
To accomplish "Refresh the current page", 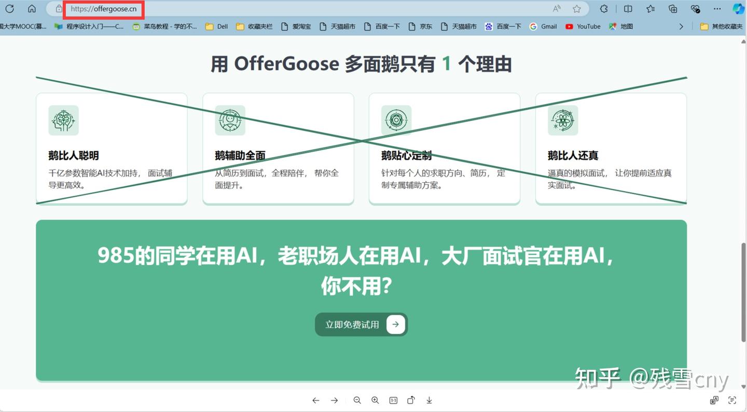I will click(x=9, y=9).
